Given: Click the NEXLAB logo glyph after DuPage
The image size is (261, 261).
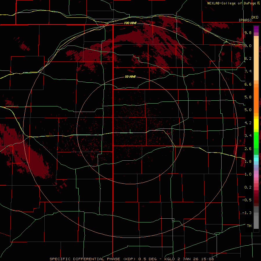Looking at the screenshot, I should point(258,3).
